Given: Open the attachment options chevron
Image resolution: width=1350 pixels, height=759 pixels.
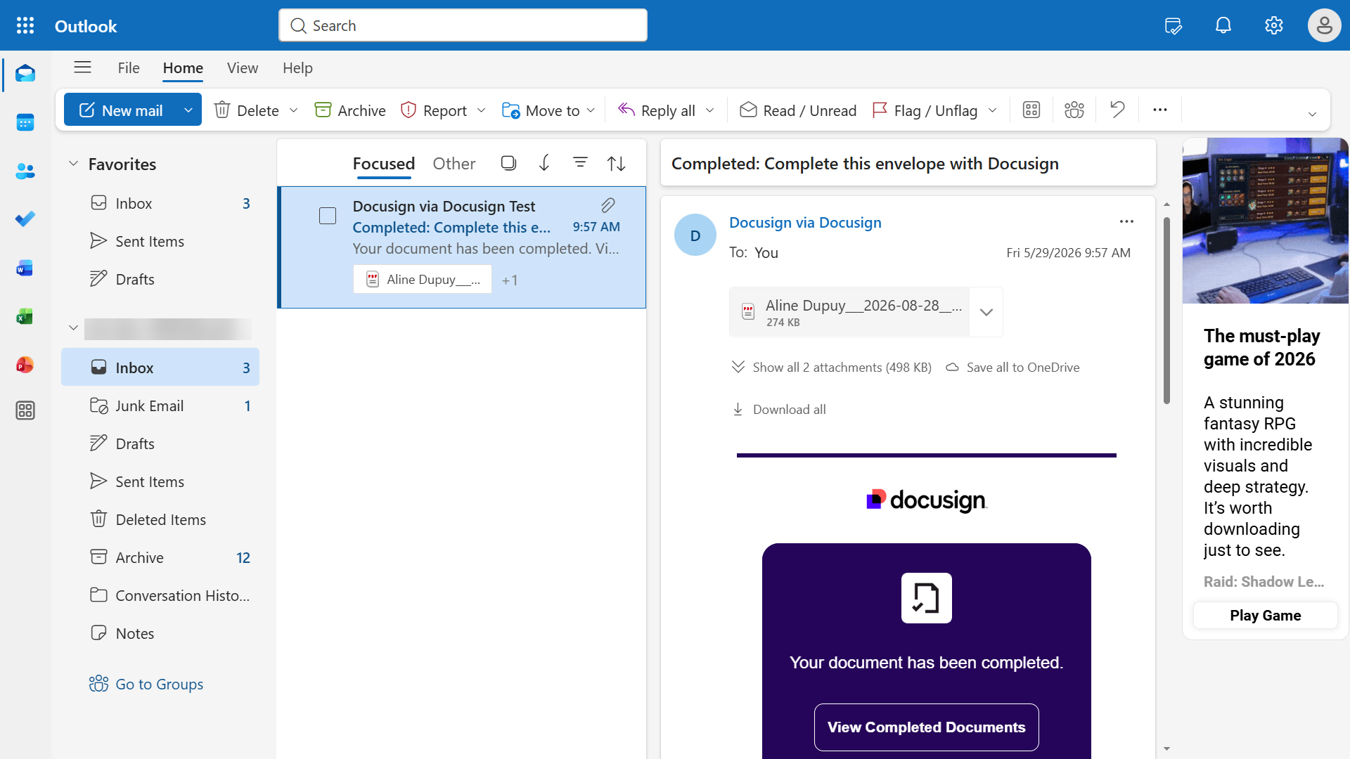Looking at the screenshot, I should click(x=986, y=312).
